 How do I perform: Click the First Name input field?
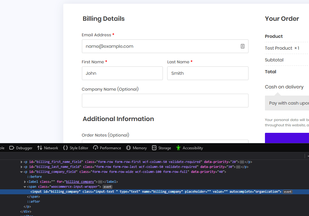coord(122,73)
